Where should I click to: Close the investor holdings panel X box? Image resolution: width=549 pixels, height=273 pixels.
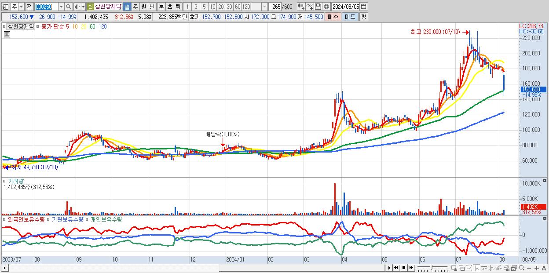click(545, 218)
